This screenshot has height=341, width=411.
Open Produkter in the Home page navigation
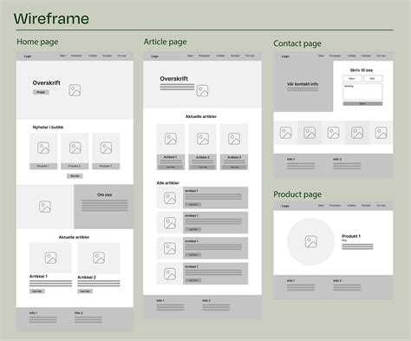[76, 56]
